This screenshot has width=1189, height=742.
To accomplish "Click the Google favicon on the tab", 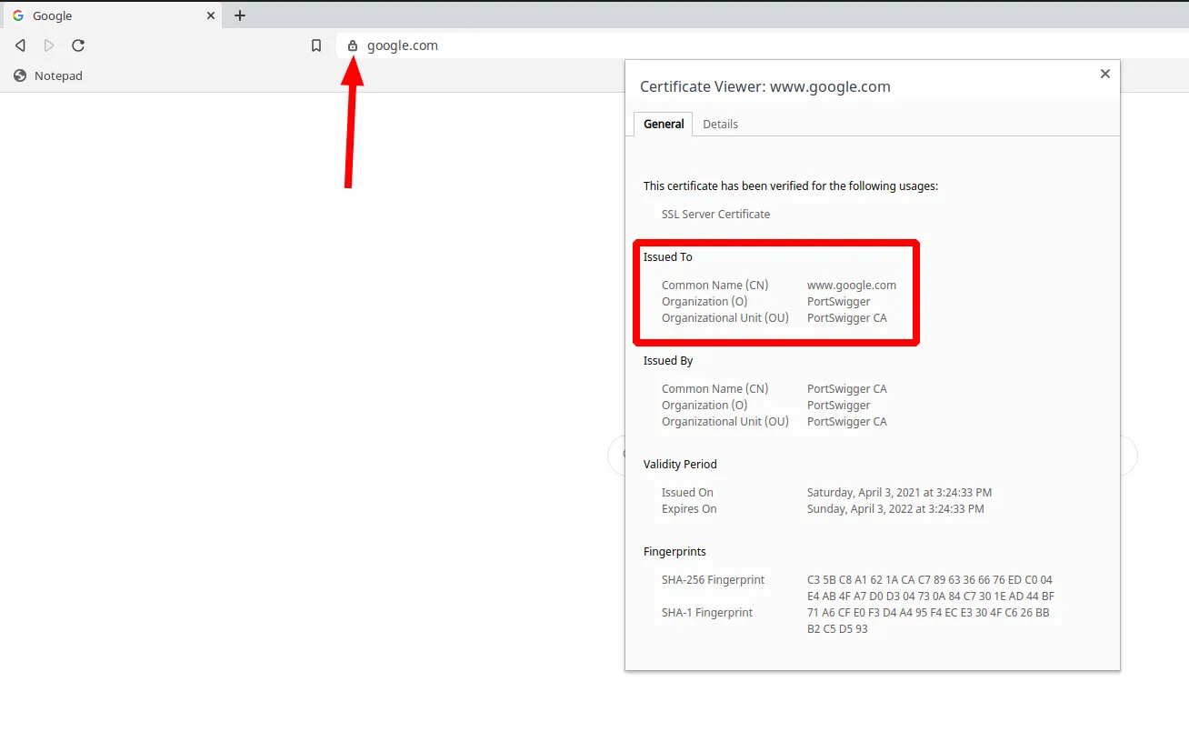I will click(18, 15).
